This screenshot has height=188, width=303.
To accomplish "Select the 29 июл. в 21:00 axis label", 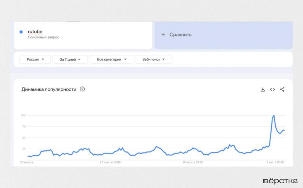I will 193,162.
